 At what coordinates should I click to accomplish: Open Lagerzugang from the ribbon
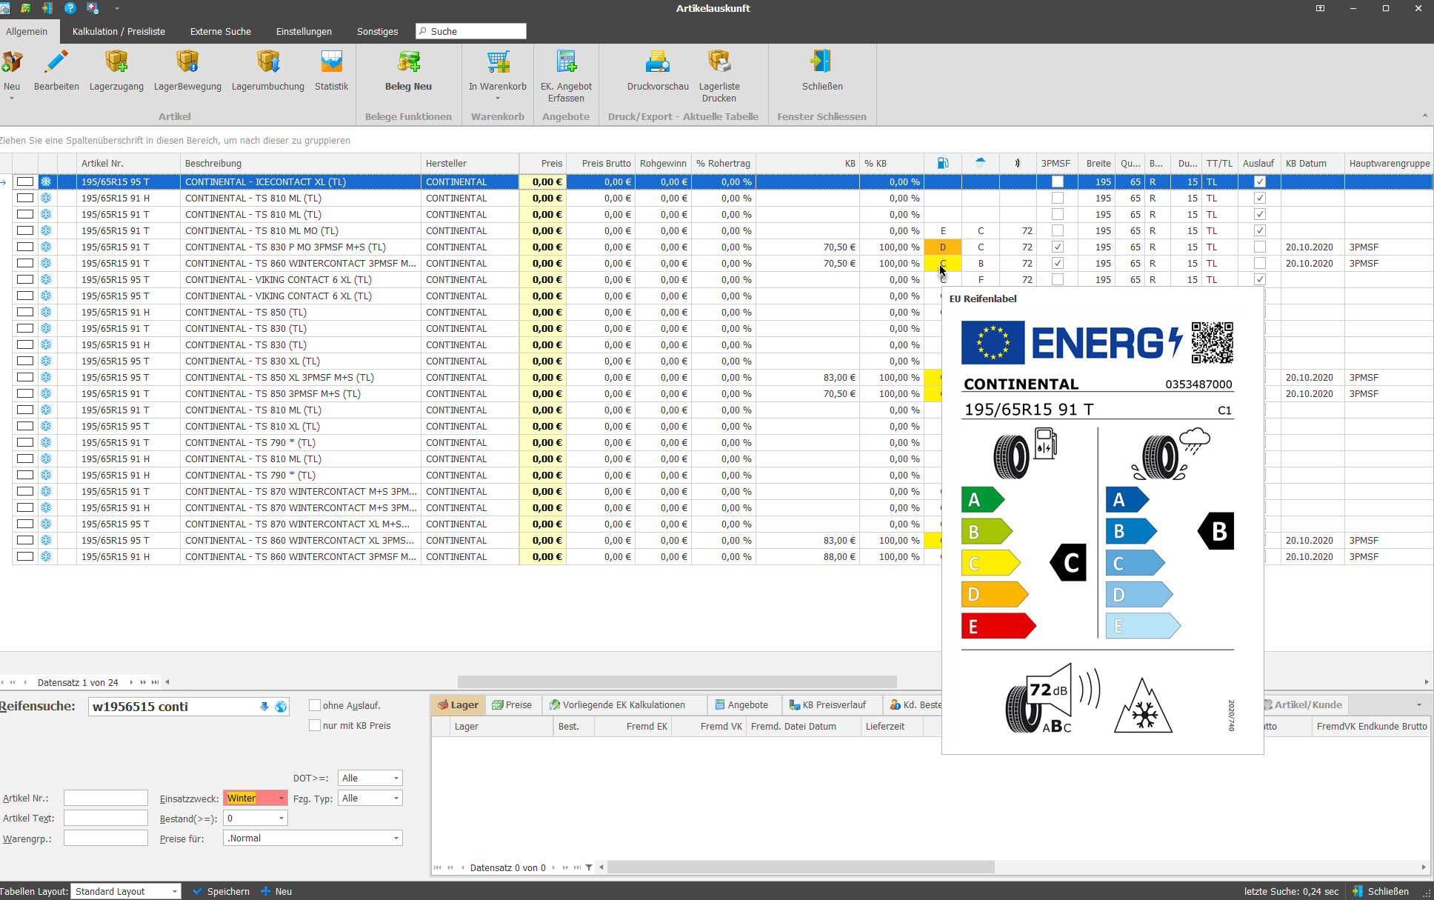click(116, 61)
